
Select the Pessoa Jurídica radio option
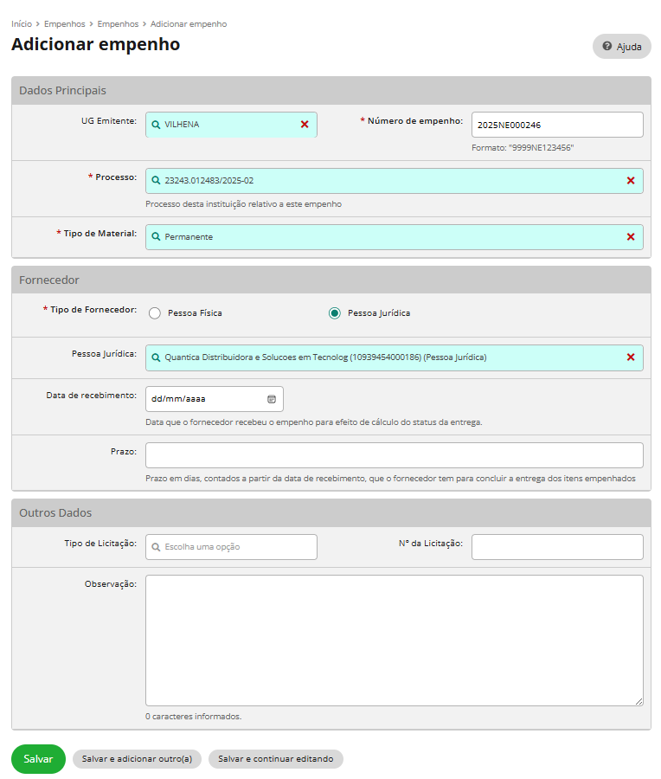[335, 313]
